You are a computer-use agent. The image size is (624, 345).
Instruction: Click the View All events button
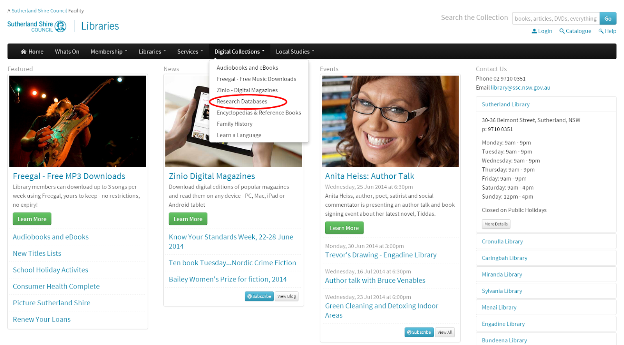click(445, 332)
